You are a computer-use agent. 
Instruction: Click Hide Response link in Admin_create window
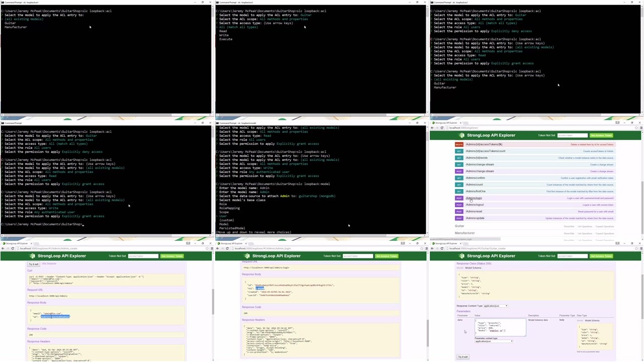[x=49, y=264]
